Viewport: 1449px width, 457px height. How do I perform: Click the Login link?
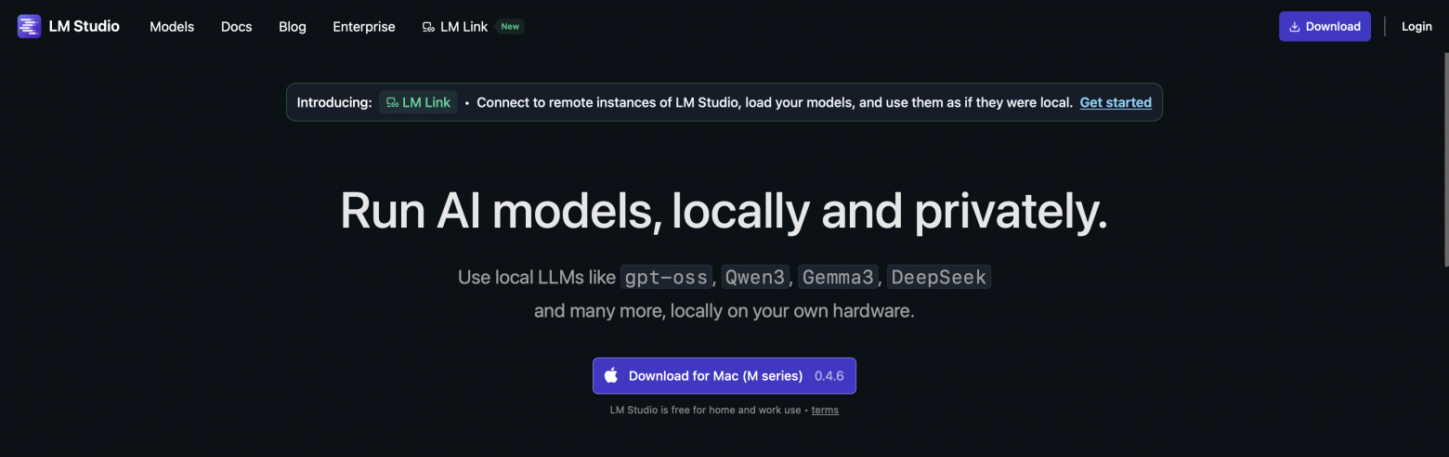tap(1416, 26)
